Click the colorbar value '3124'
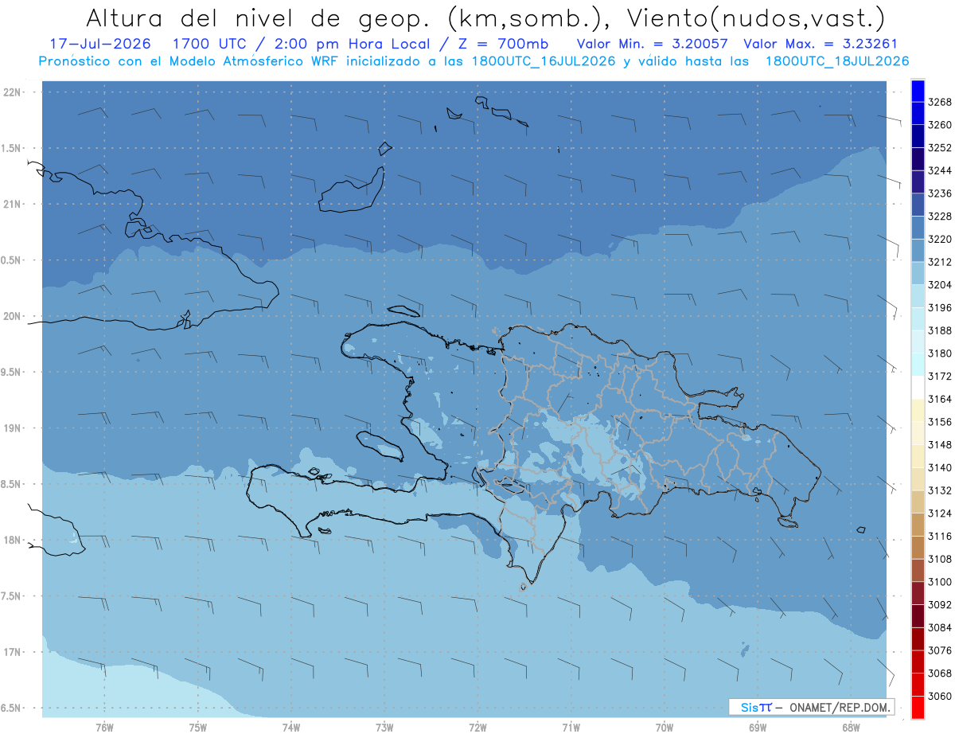Screen dimensions: 955x738 [x=940, y=513]
